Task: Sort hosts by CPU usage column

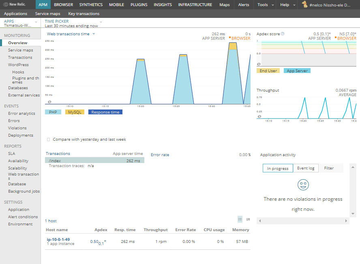Action: (x=214, y=230)
